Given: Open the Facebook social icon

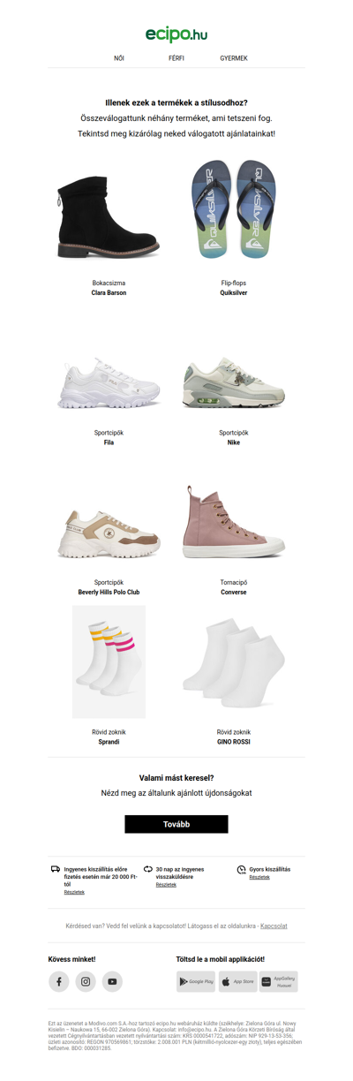Looking at the screenshot, I should [59, 981].
